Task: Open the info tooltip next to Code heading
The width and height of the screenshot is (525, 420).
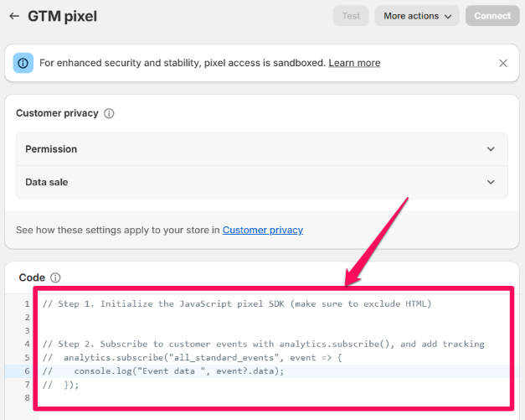Action: pos(55,277)
